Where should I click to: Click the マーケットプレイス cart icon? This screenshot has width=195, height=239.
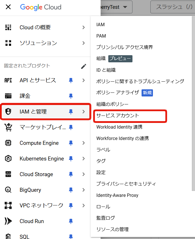pos(8,127)
